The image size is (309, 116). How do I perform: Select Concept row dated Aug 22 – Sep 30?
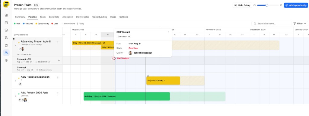click(37, 69)
